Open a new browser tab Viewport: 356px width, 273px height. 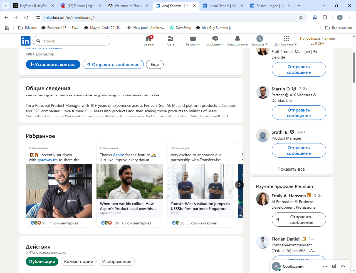pyautogui.click(x=299, y=6)
